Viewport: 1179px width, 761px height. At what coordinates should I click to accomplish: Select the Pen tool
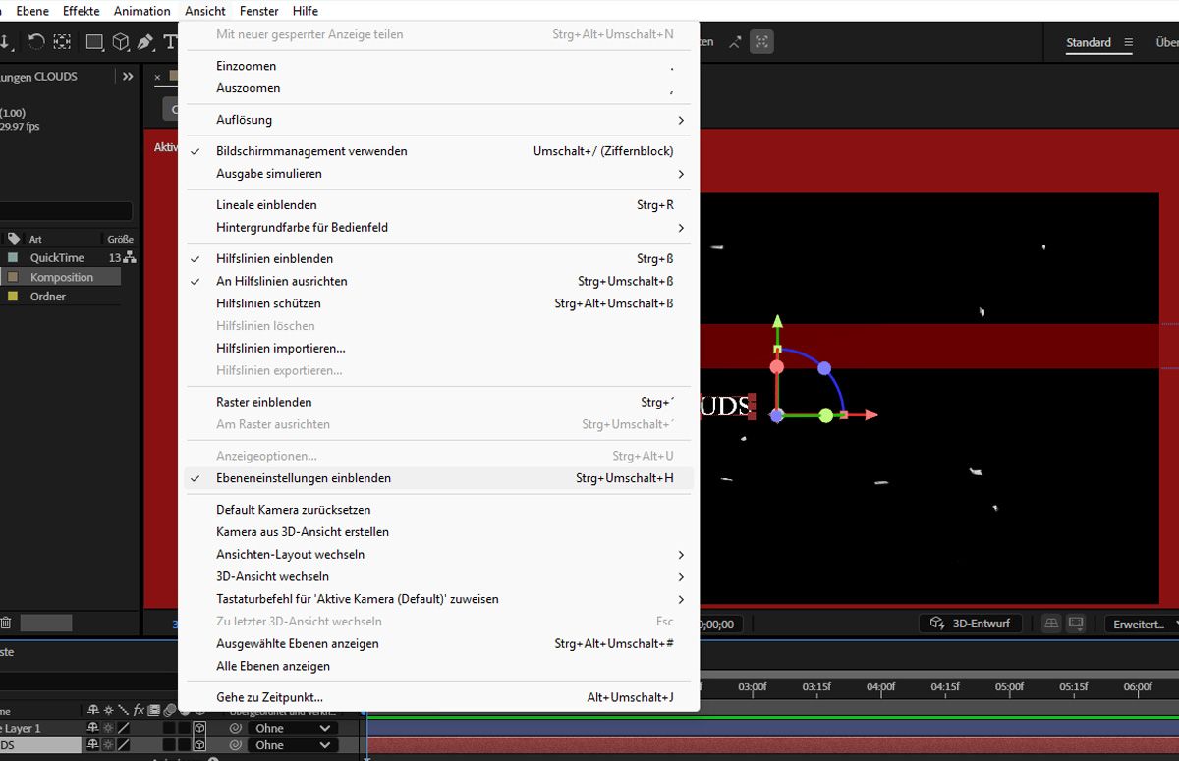coord(145,42)
